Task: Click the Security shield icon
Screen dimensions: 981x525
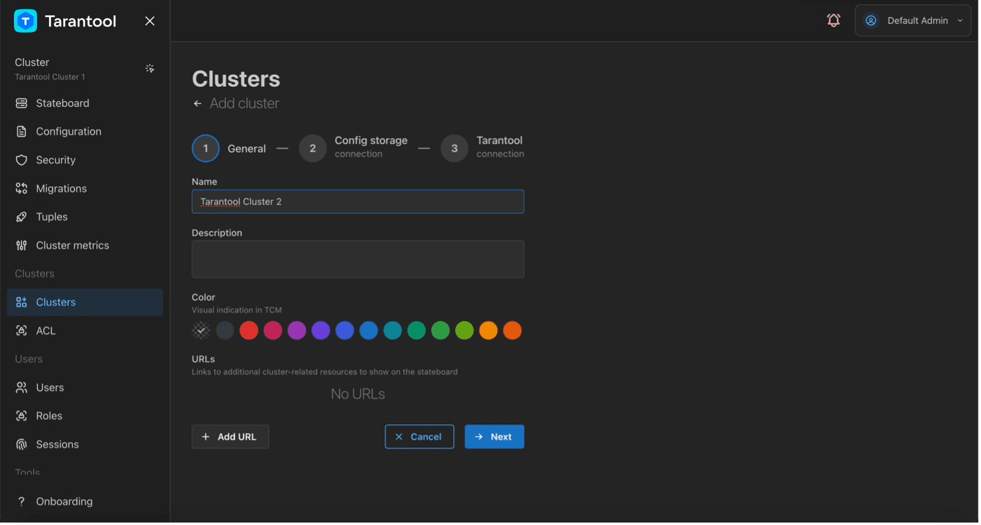Action: tap(21, 161)
